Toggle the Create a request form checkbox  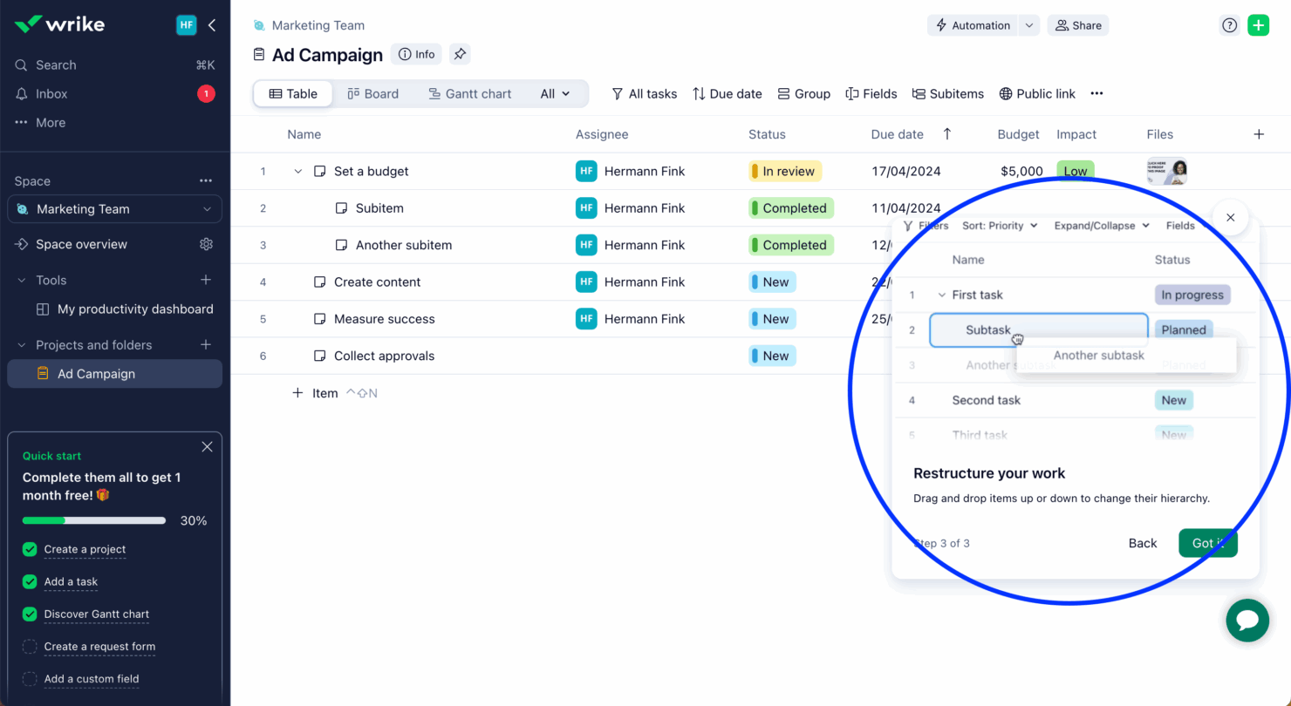(30, 647)
